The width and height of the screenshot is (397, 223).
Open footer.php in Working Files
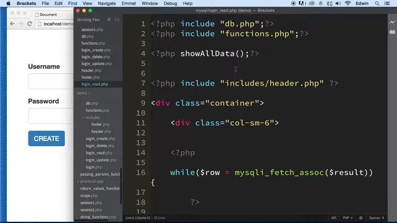coord(91,77)
